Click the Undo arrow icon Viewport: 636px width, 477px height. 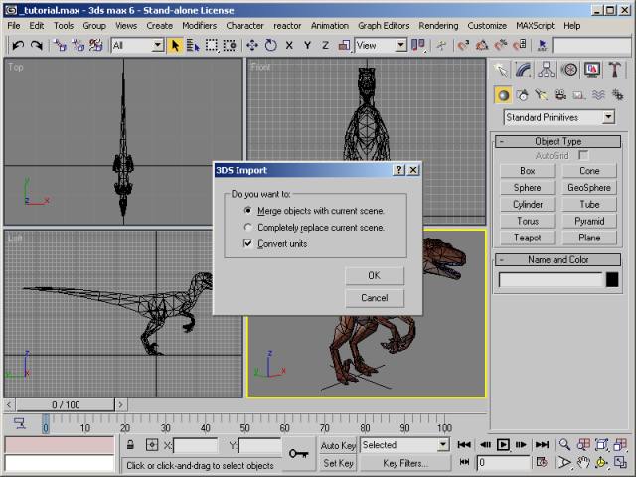[18, 45]
